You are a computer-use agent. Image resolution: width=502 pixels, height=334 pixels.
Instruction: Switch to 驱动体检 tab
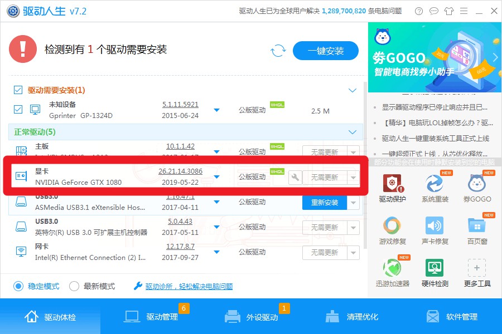(50, 317)
